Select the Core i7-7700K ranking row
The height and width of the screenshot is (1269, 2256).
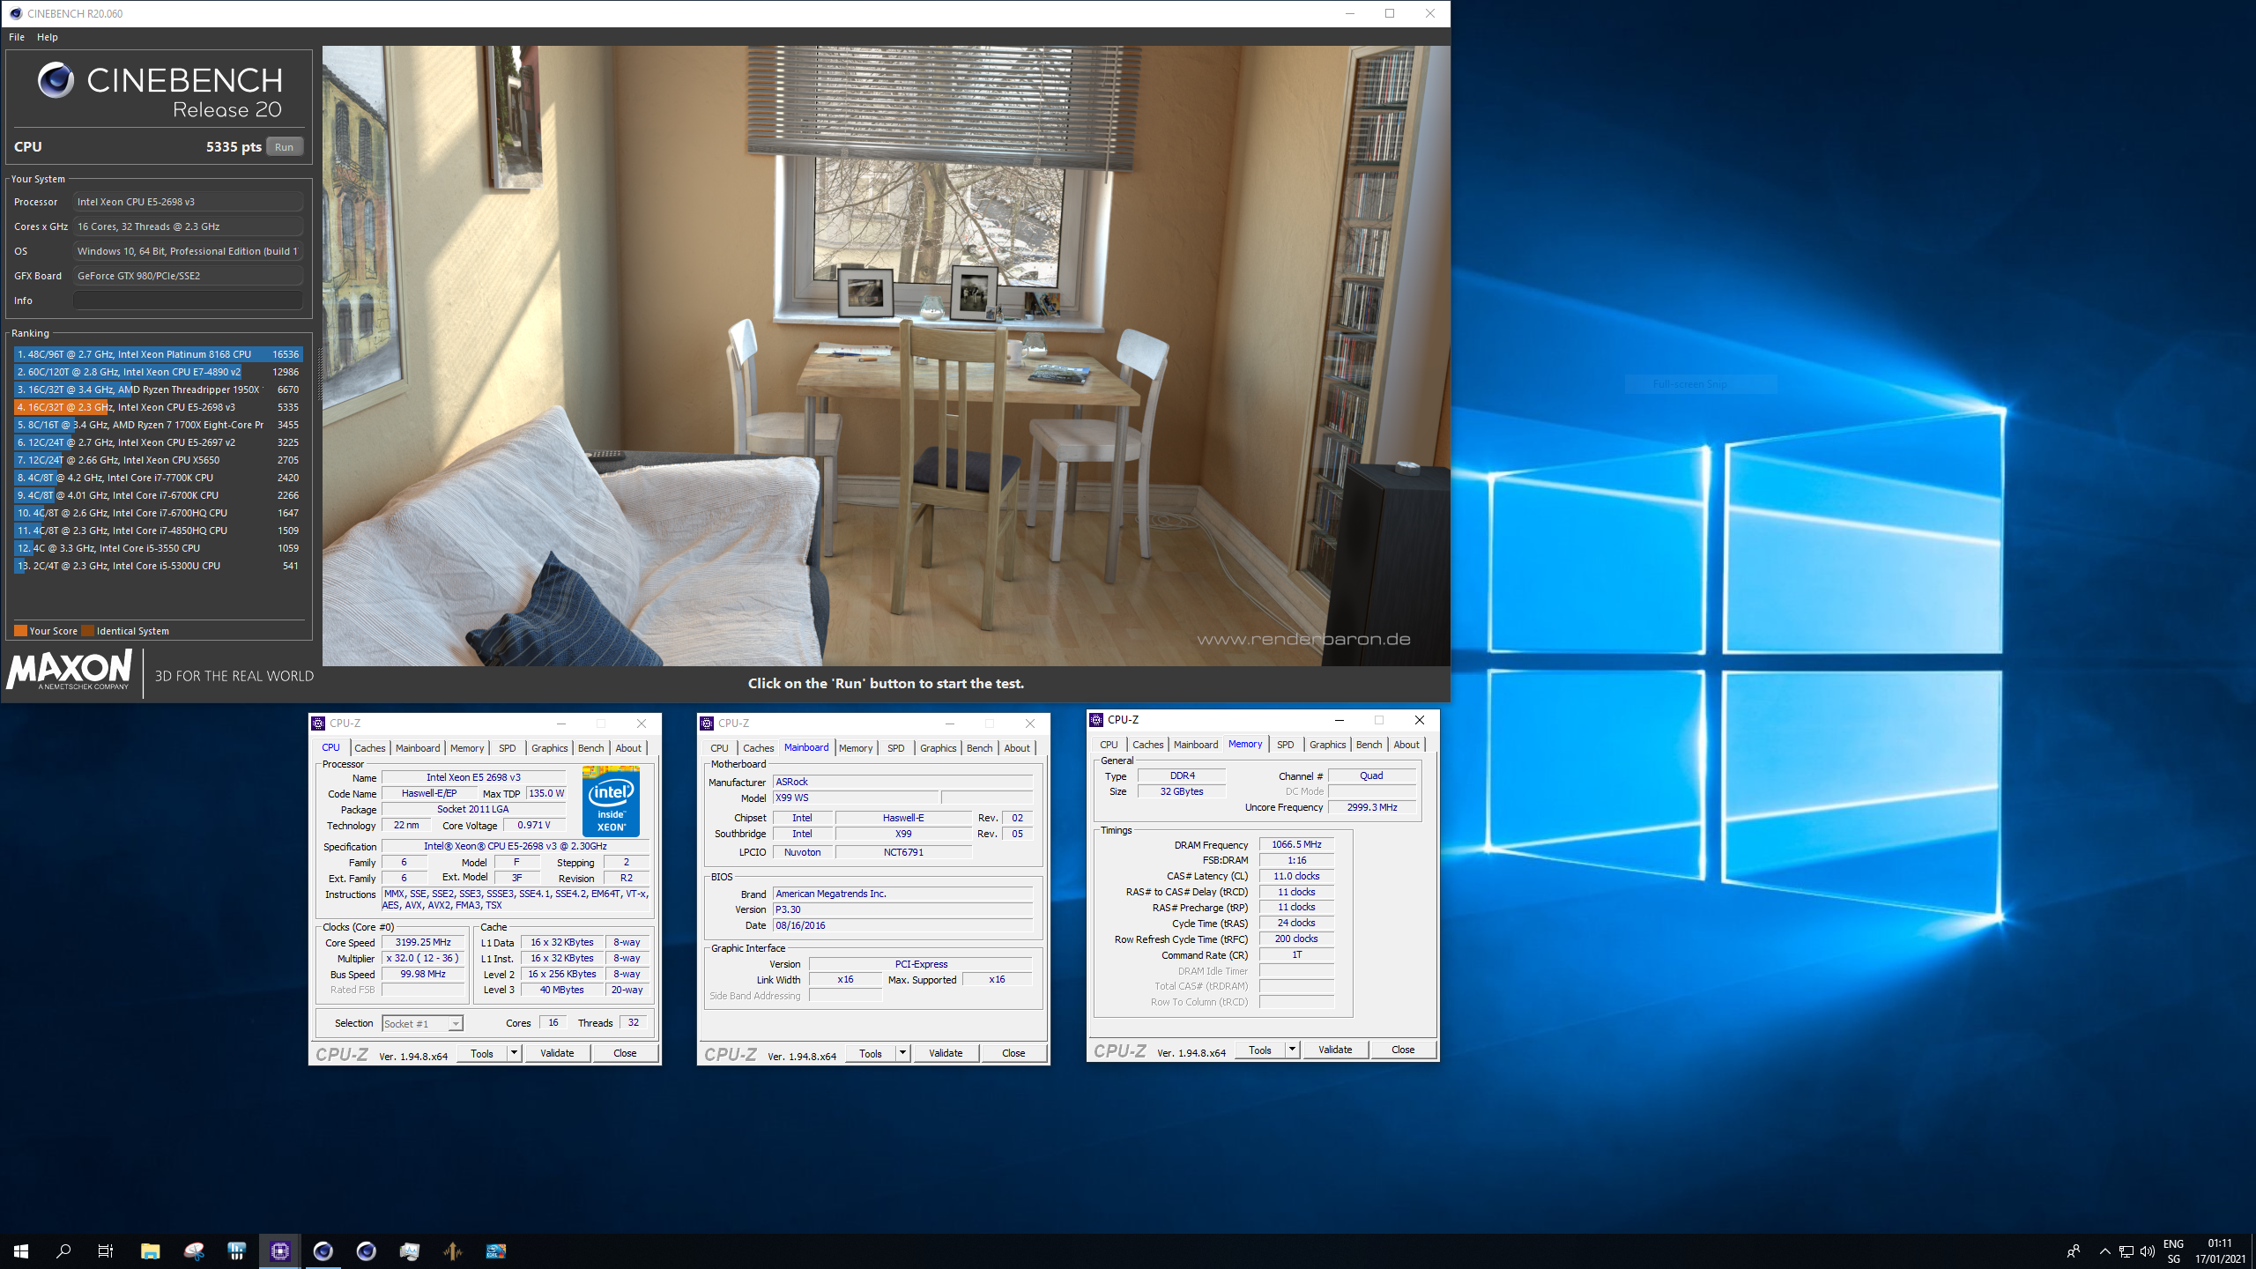(158, 478)
